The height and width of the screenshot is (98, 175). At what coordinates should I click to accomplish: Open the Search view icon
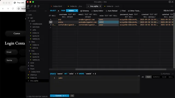tap(32, 6)
